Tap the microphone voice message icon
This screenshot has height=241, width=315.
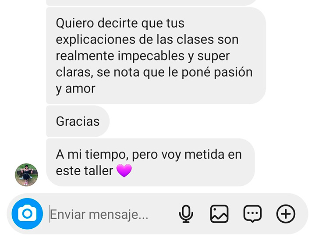(186, 214)
